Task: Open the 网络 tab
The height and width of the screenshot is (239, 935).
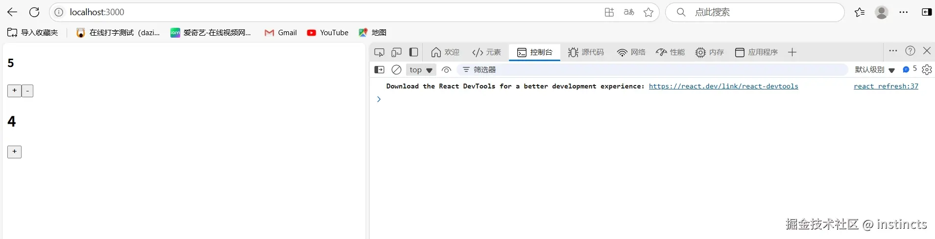Action: [631, 52]
